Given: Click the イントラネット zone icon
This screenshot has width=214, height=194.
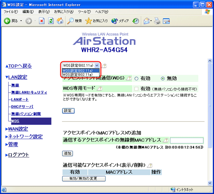Looking at the screenshot, I should (173, 189).
